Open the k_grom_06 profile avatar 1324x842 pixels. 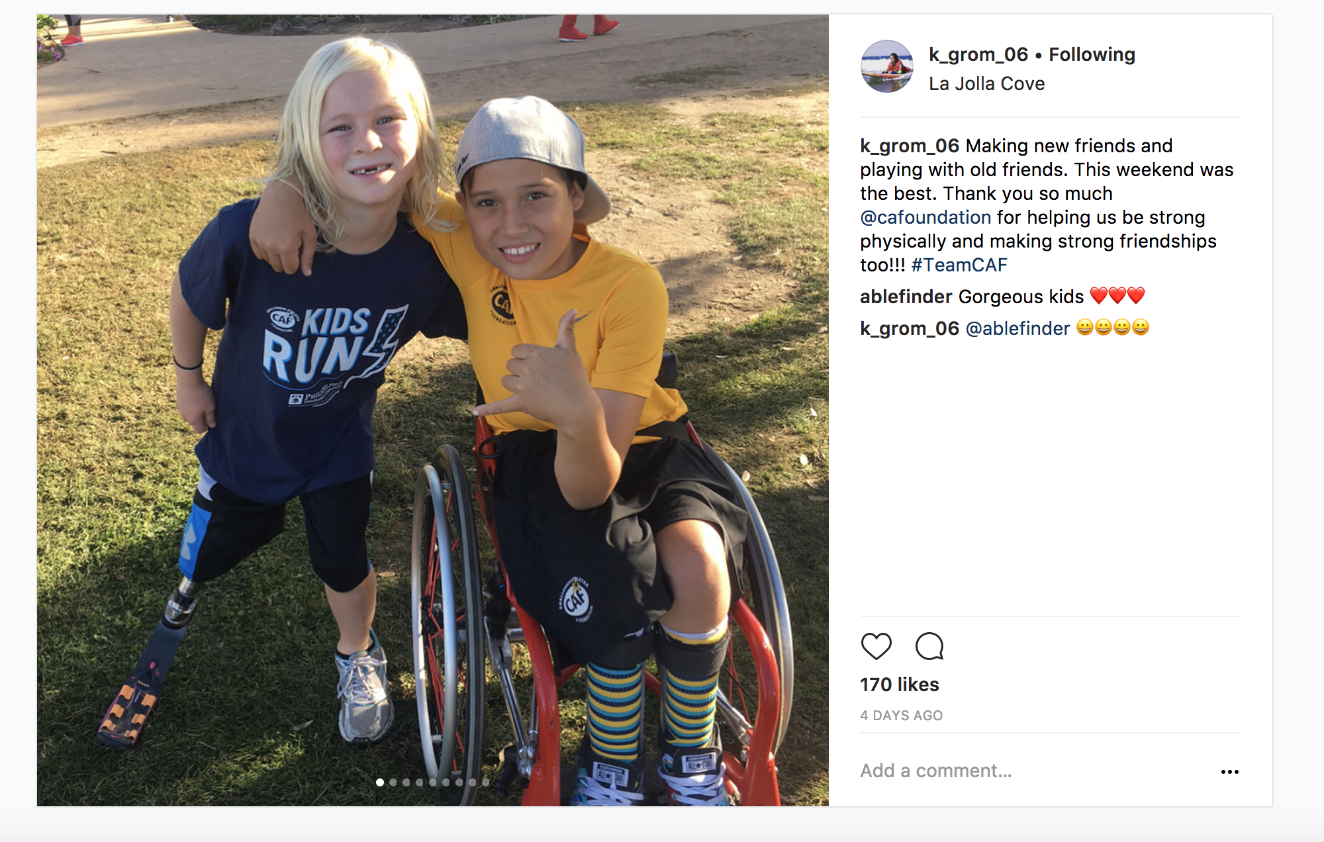pos(887,66)
